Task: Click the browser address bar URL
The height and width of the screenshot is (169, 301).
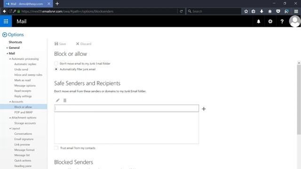Action: tap(67, 11)
